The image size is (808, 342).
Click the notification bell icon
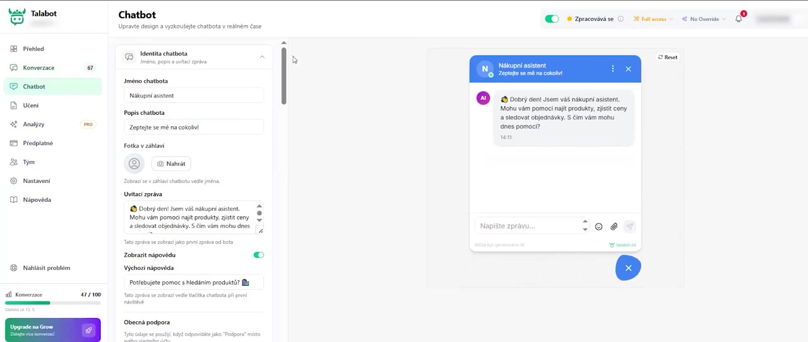click(739, 19)
